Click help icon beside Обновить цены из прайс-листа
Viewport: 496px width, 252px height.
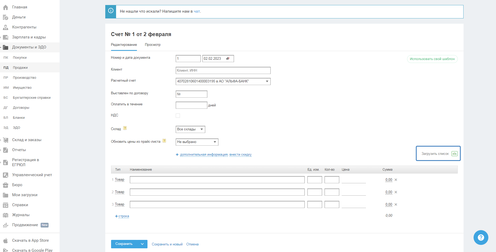point(164,141)
